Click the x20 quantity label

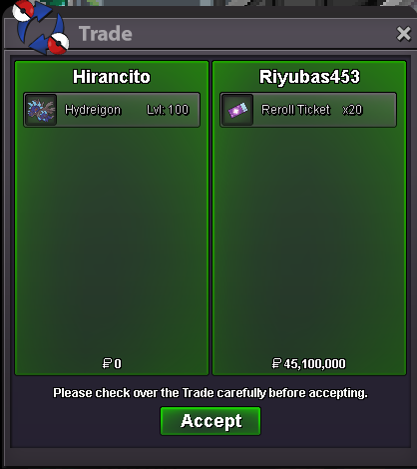point(352,110)
